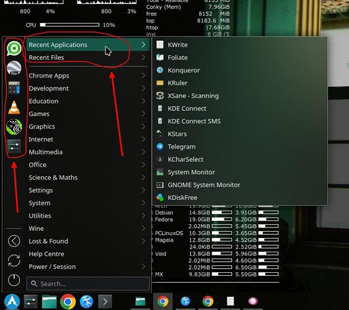Open KRuler screen ruler
The height and width of the screenshot is (310, 349).
click(239, 83)
